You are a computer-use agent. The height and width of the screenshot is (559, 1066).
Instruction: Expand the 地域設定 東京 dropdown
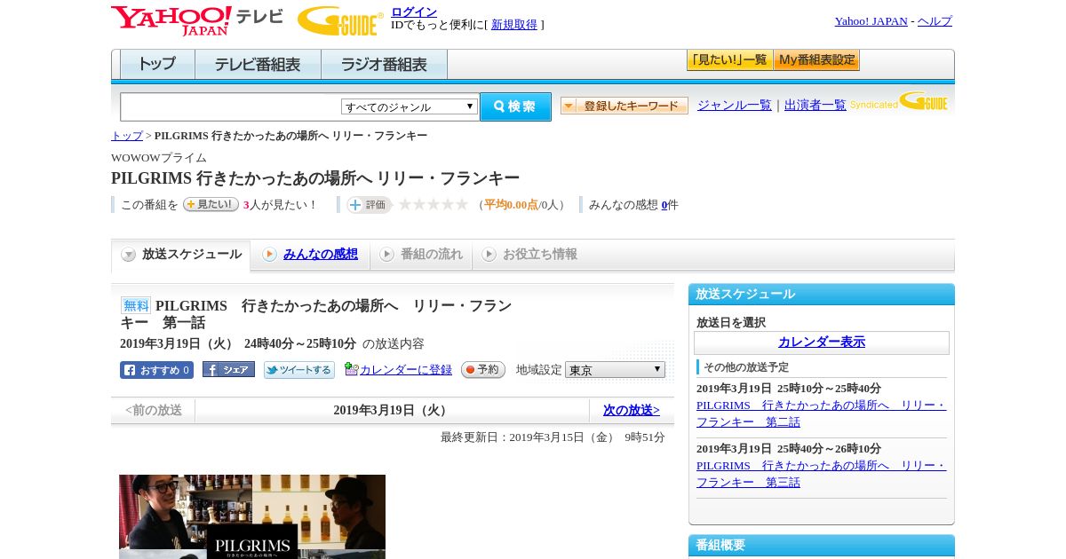tap(615, 370)
